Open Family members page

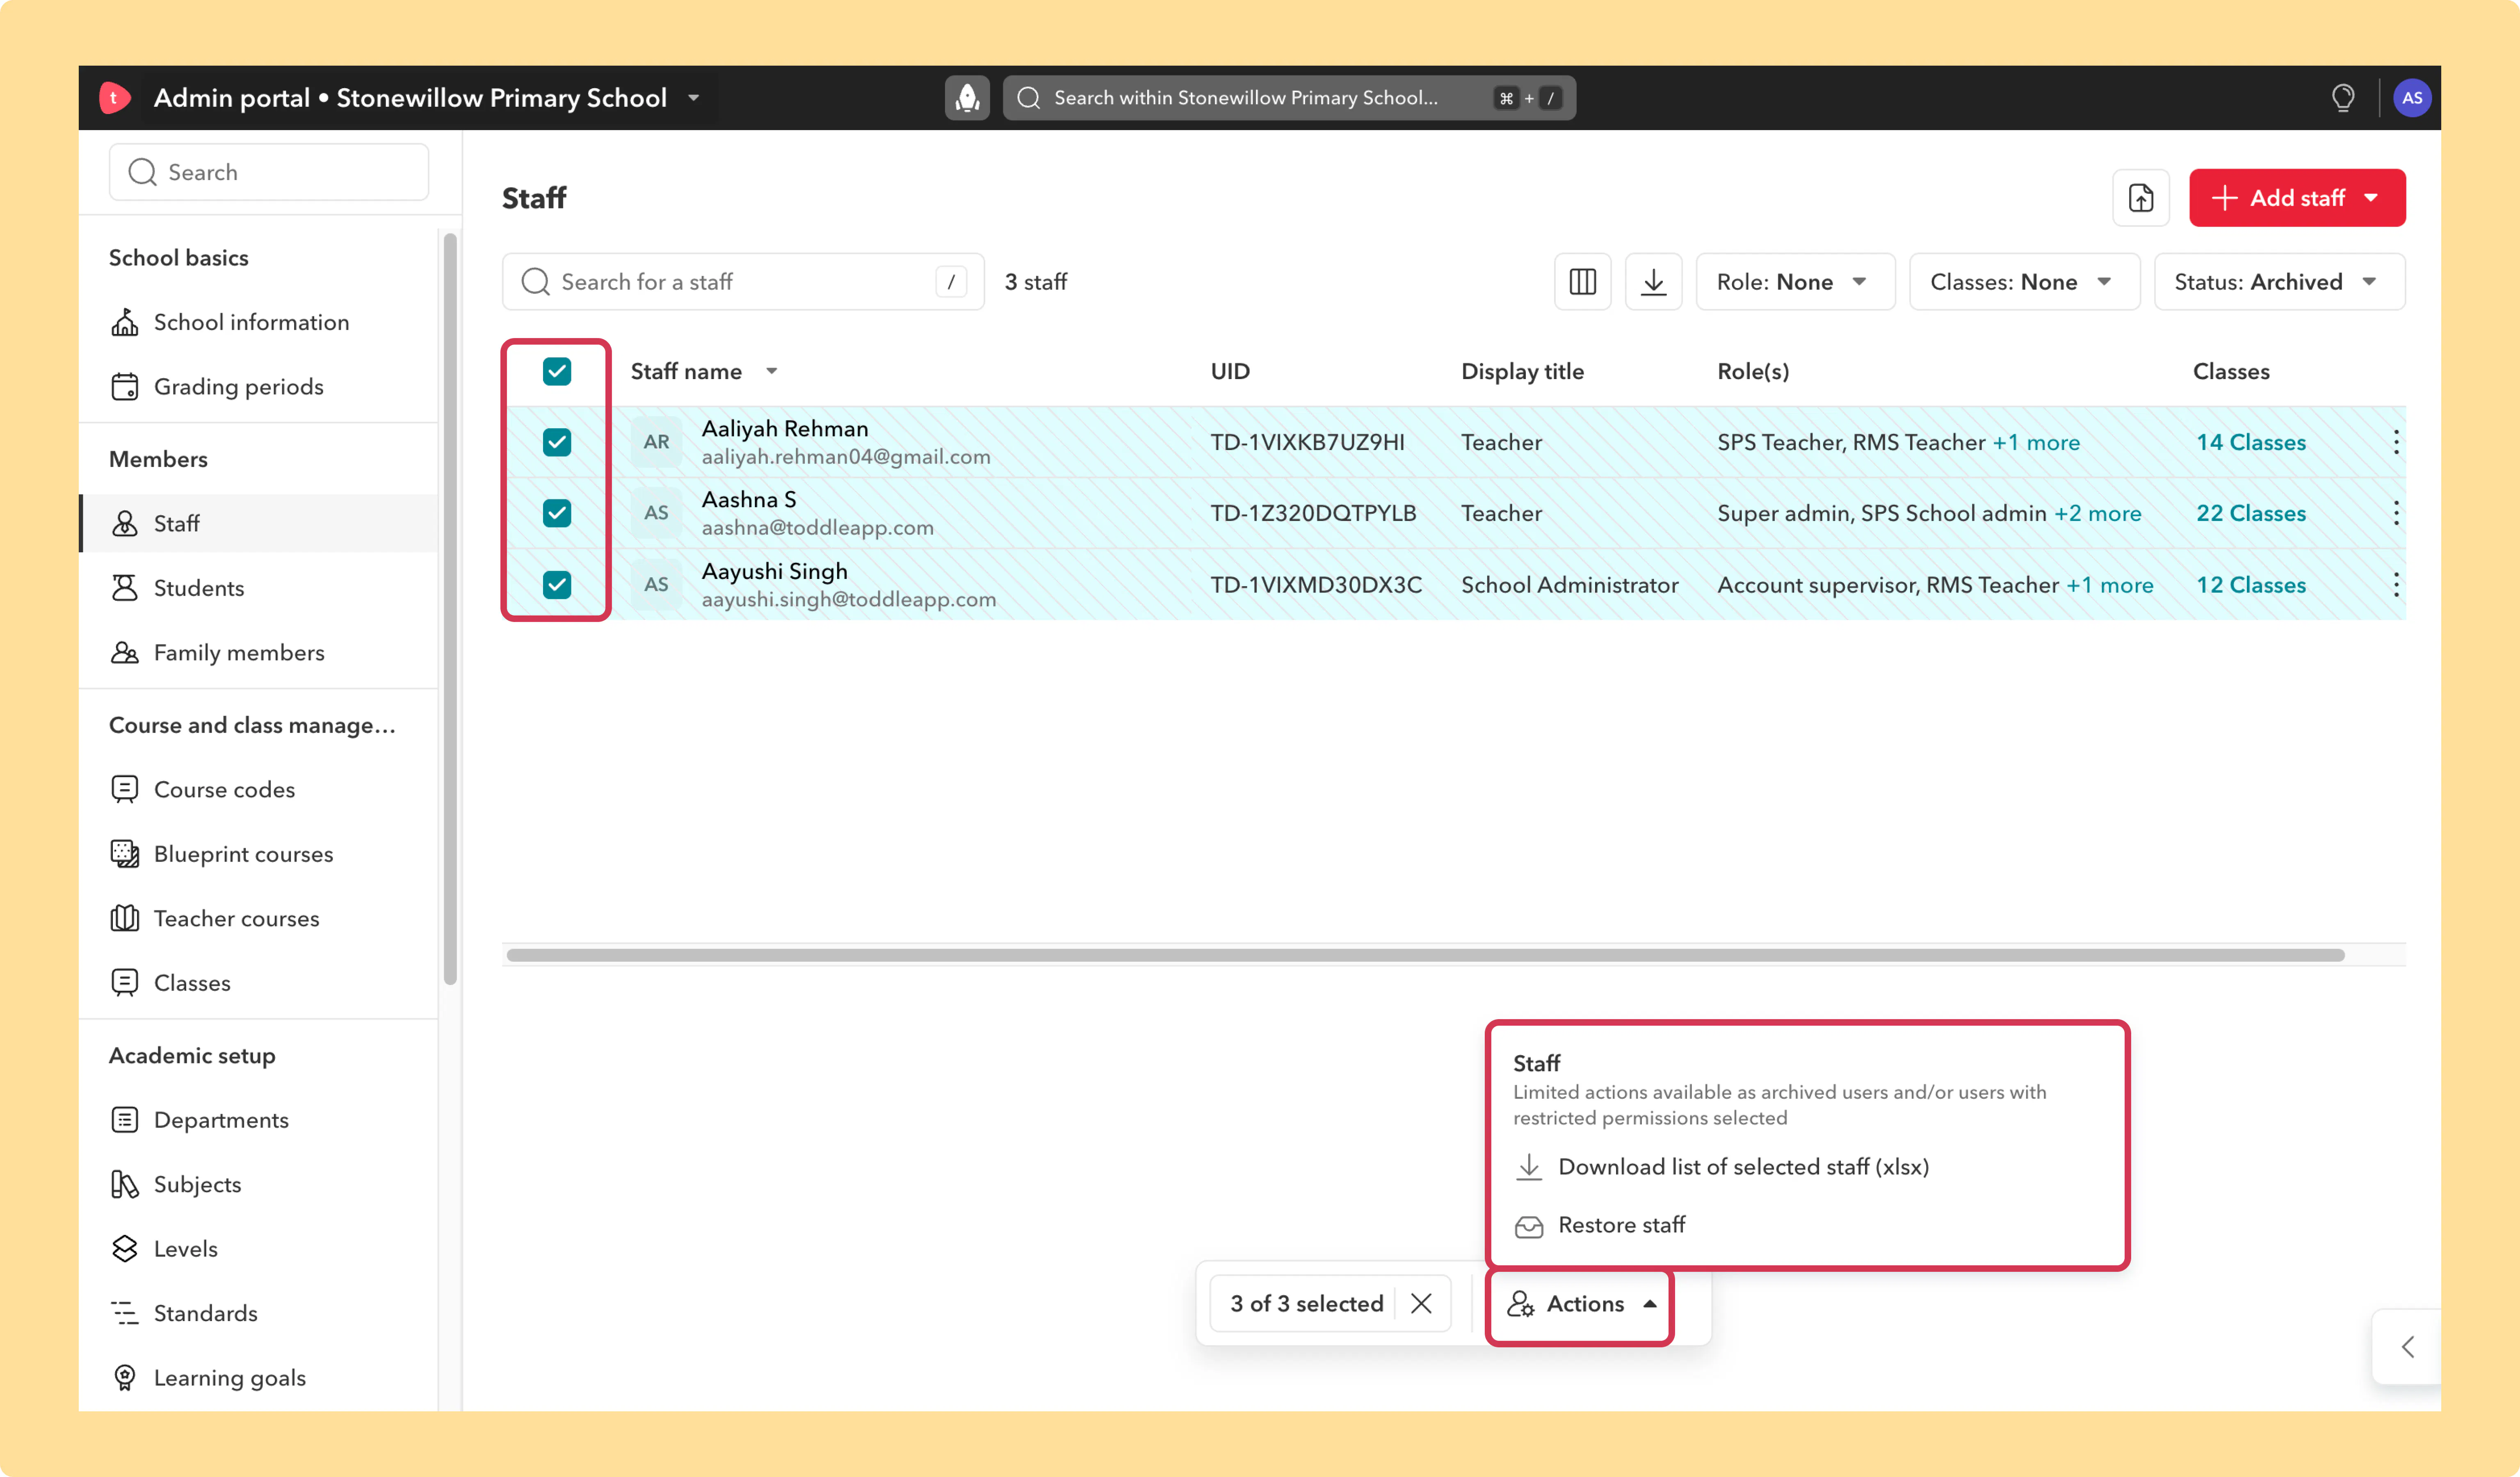(x=239, y=653)
